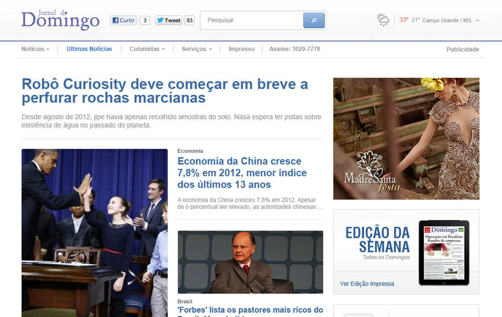Click the Madre Santa festa advertisement banner
The image size is (502, 317).
tap(406, 139)
